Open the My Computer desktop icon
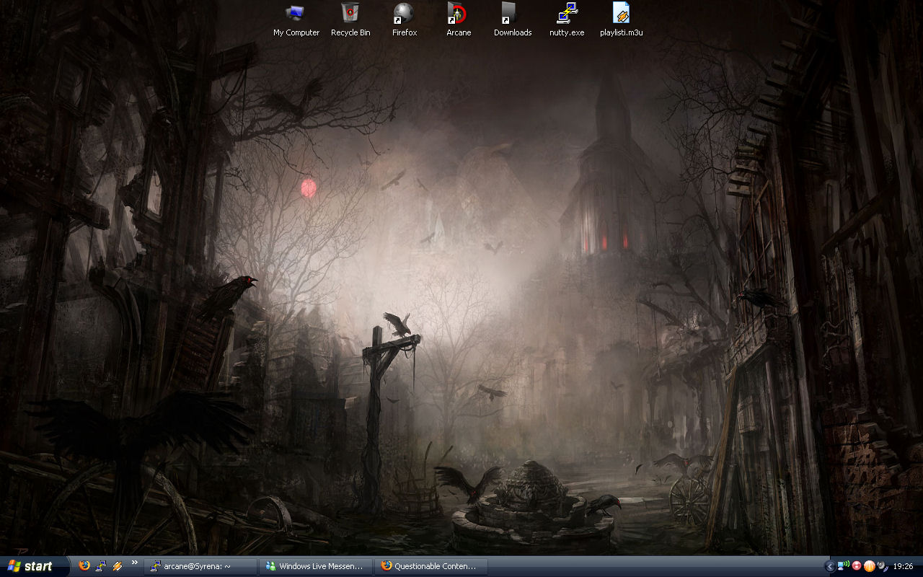The height and width of the screenshot is (577, 923). click(296, 14)
